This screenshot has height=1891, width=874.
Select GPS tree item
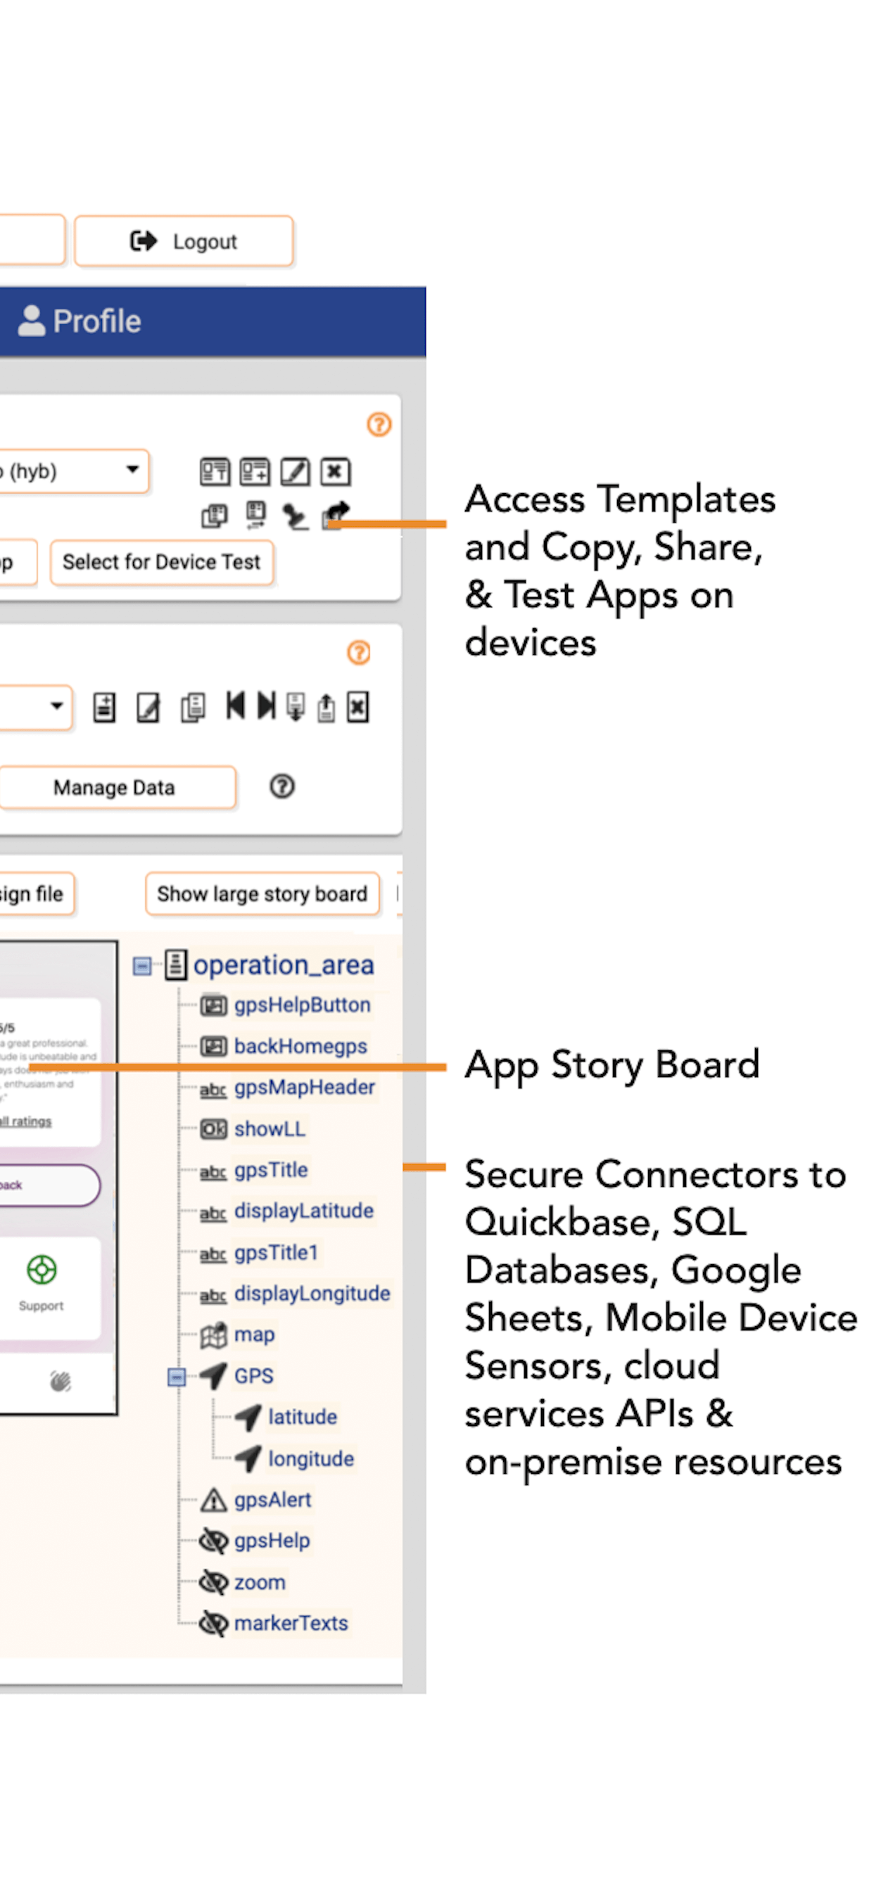pos(253,1377)
